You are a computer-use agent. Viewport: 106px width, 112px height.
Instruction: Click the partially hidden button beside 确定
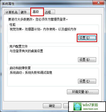coord(66,106)
